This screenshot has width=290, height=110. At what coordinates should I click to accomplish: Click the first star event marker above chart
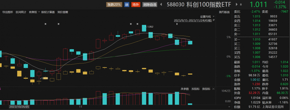[45, 24]
